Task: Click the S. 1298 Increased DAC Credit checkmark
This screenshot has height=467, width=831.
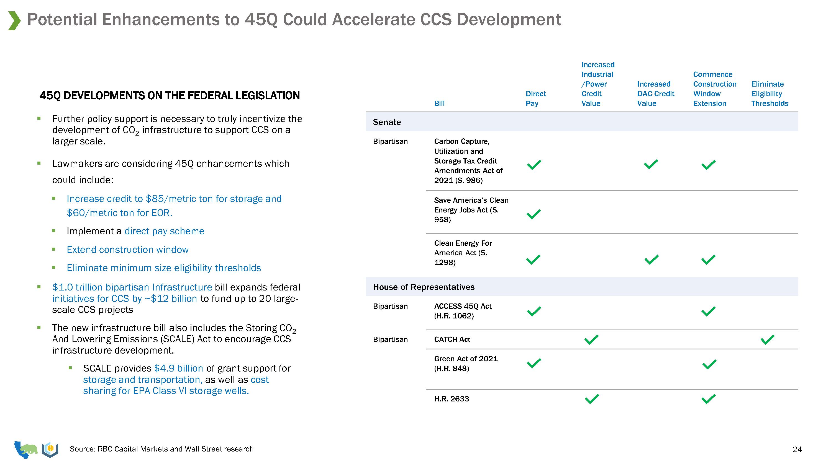Action: [x=652, y=260]
